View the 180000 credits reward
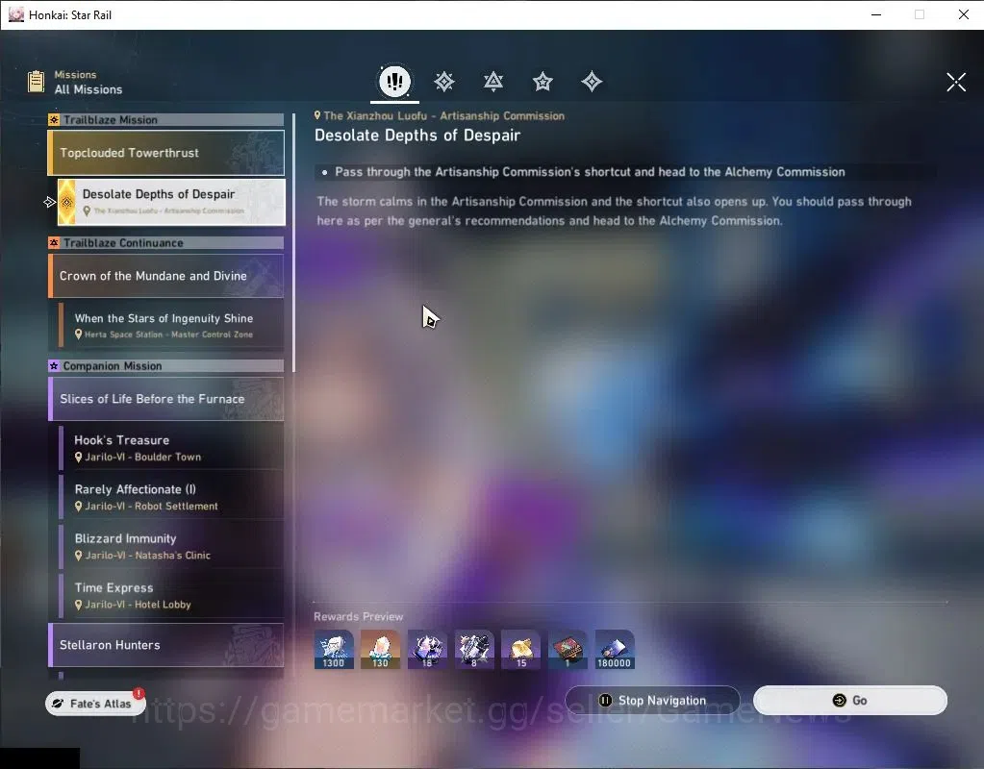984x769 pixels. click(615, 649)
